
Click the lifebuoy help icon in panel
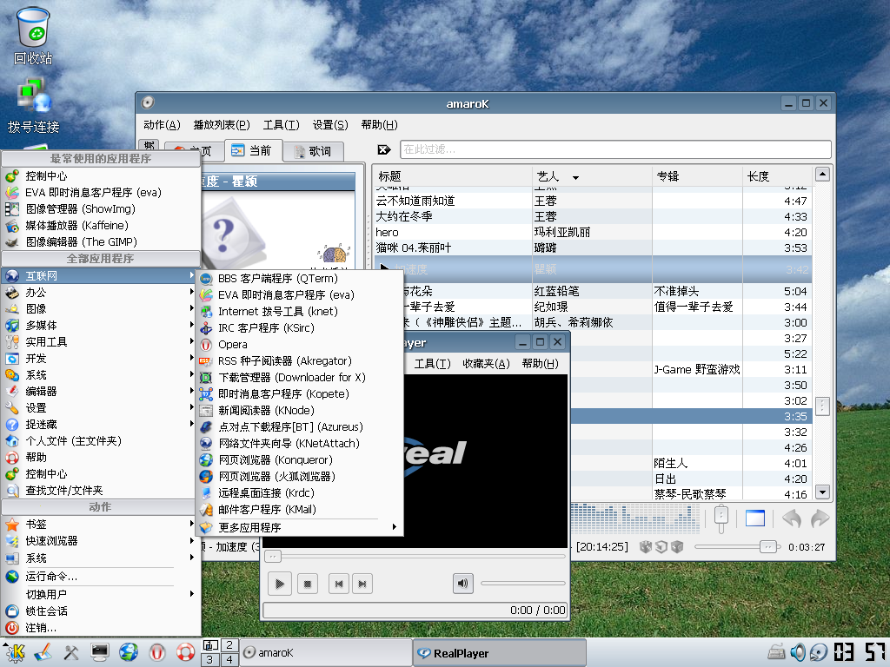pyautogui.click(x=186, y=652)
